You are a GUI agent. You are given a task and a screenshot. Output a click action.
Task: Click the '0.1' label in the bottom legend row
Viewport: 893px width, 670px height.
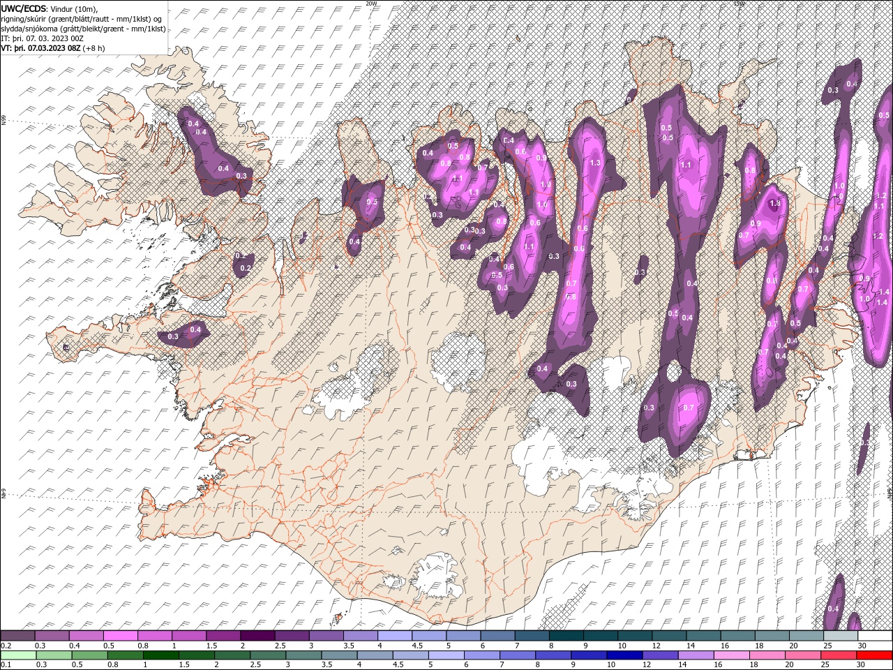[6, 665]
